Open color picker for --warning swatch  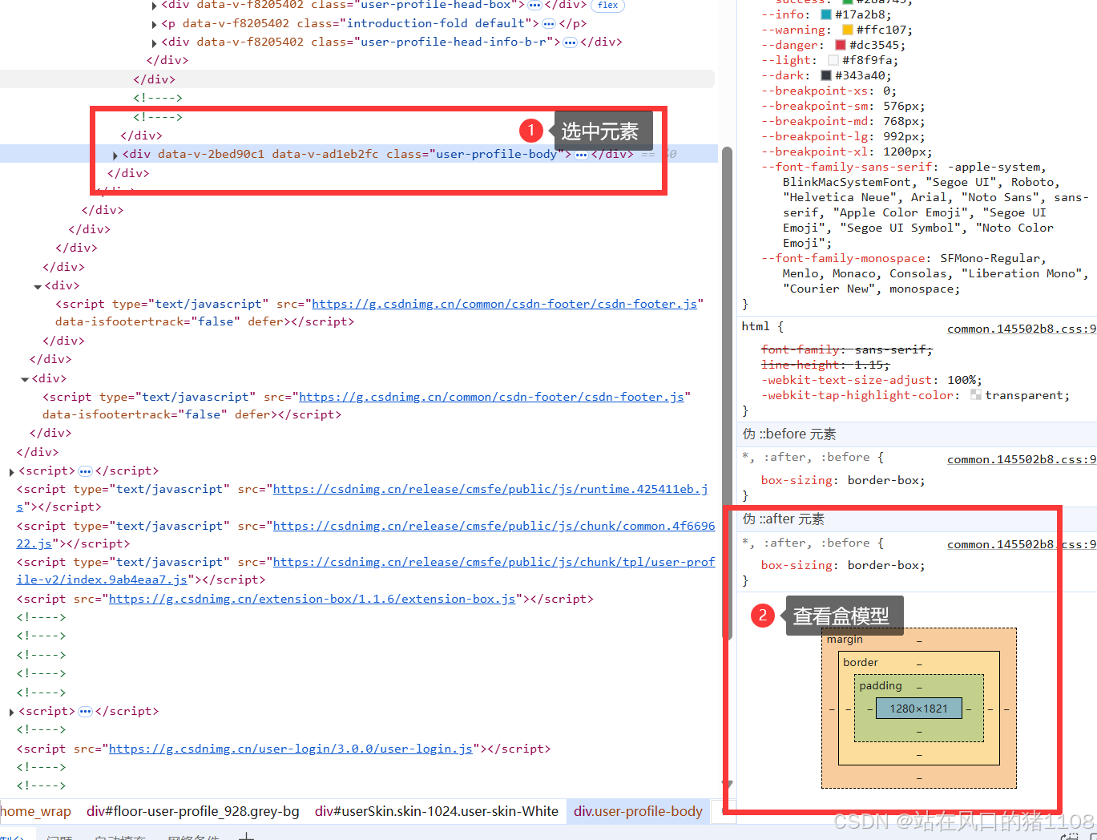[848, 30]
